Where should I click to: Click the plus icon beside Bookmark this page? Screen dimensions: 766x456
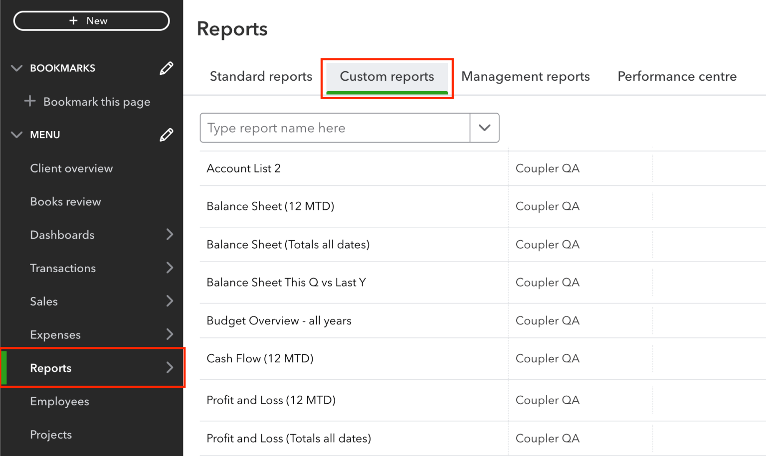point(30,101)
